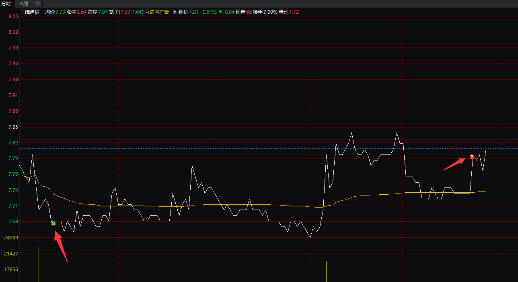Click the -0.51% change percentage
Viewport: 518px width, 282px height.
(208, 12)
